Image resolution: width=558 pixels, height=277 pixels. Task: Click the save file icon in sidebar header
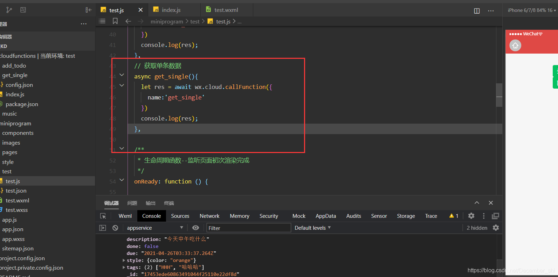click(x=23, y=10)
